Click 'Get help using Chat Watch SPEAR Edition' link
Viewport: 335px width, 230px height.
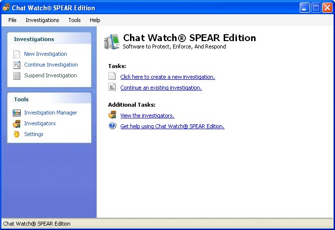tap(173, 126)
